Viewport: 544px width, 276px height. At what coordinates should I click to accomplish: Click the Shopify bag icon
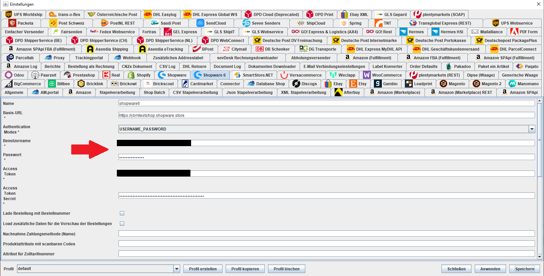click(131, 75)
